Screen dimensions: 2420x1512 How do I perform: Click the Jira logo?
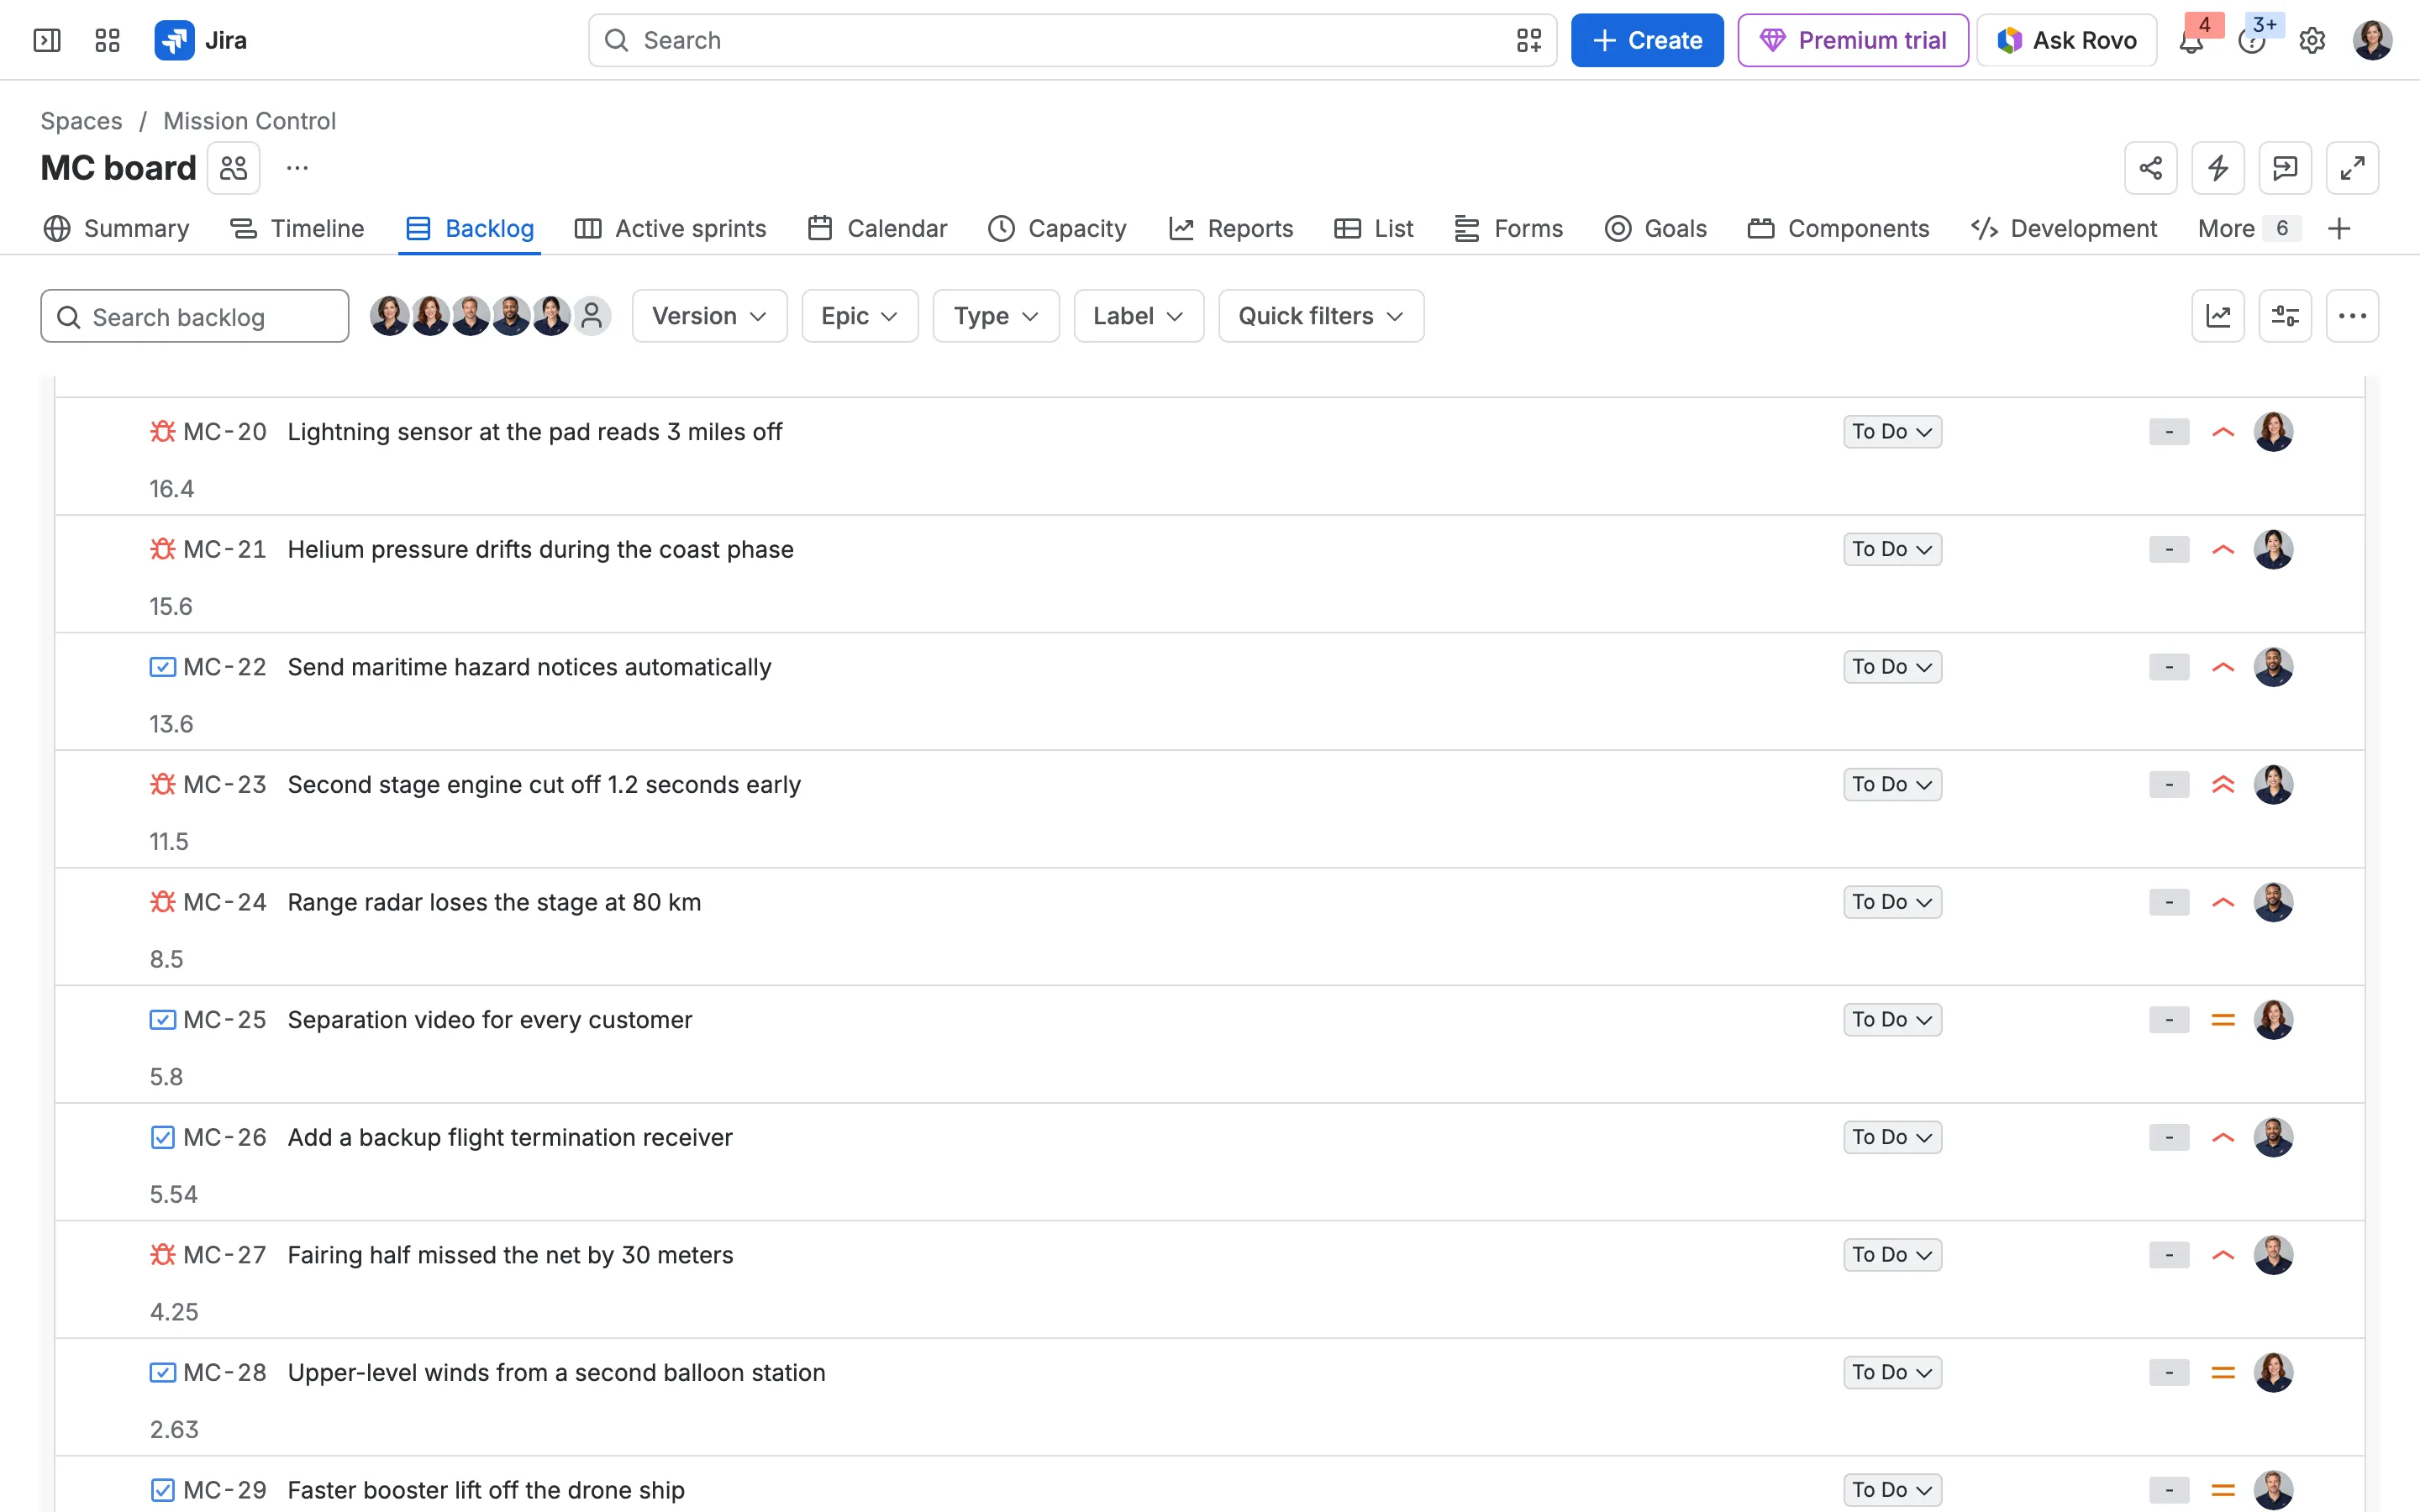[x=201, y=40]
